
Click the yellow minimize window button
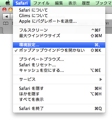(11, 10)
